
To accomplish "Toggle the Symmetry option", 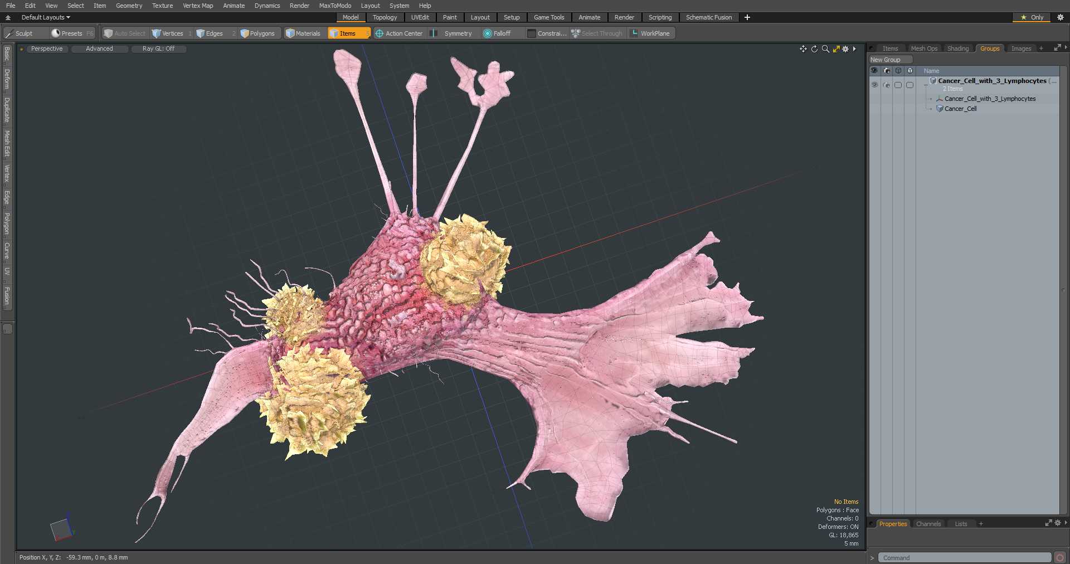I will 453,33.
